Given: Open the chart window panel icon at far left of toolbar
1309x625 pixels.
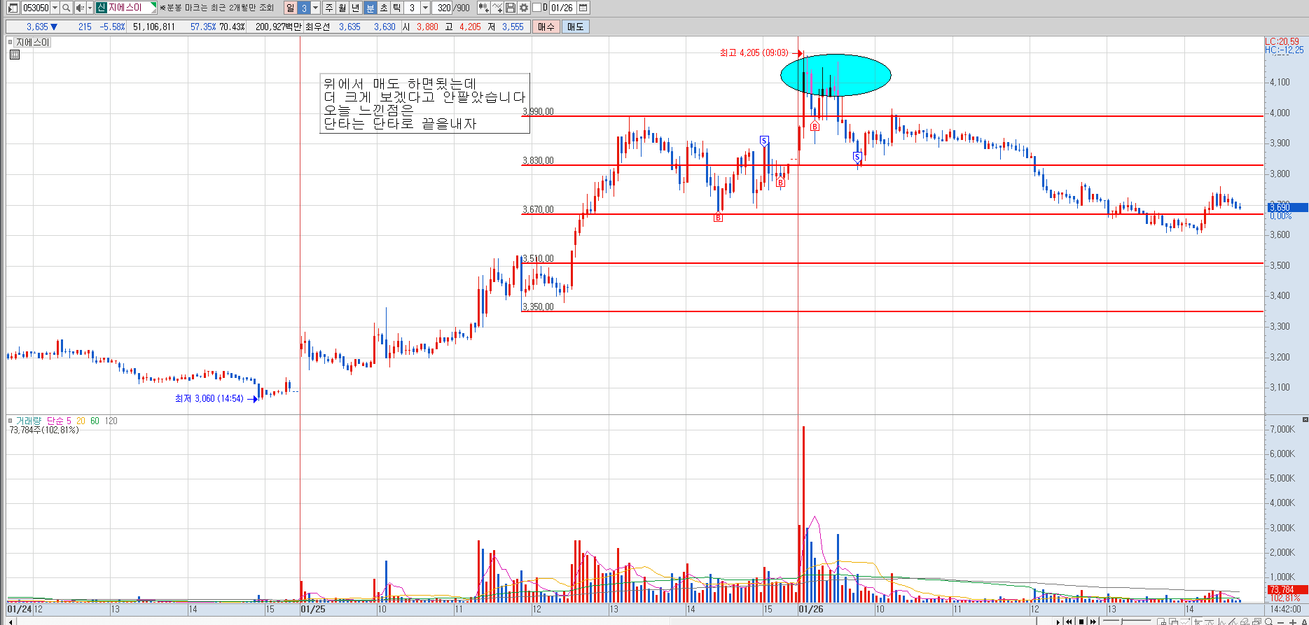Looking at the screenshot, I should [x=13, y=8].
